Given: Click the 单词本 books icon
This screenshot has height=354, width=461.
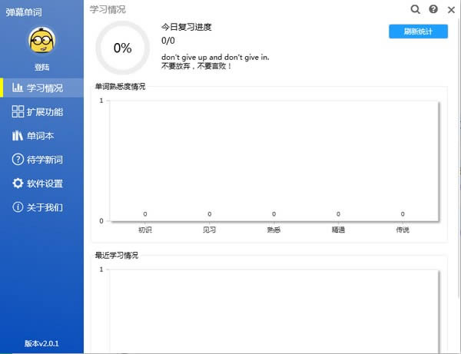Looking at the screenshot, I should pos(18,136).
